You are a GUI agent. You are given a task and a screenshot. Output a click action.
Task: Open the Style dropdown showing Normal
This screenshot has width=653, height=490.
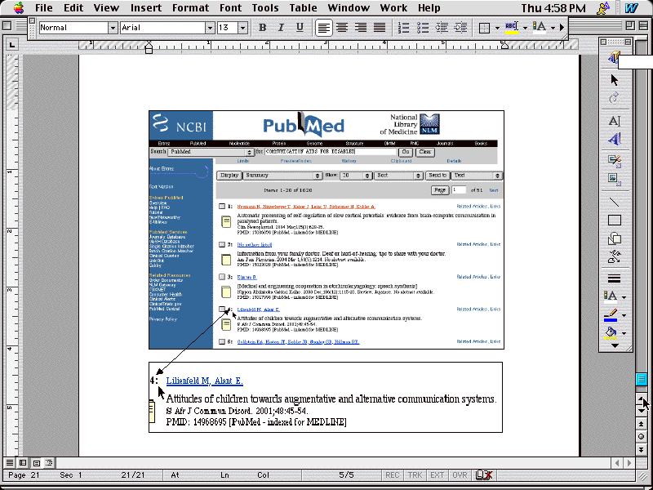coord(113,28)
